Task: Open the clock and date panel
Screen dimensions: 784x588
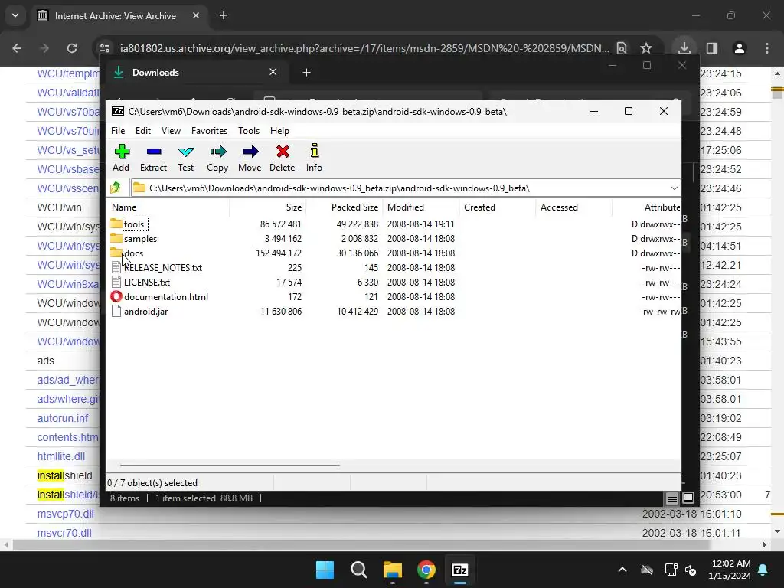Action: [730, 570]
